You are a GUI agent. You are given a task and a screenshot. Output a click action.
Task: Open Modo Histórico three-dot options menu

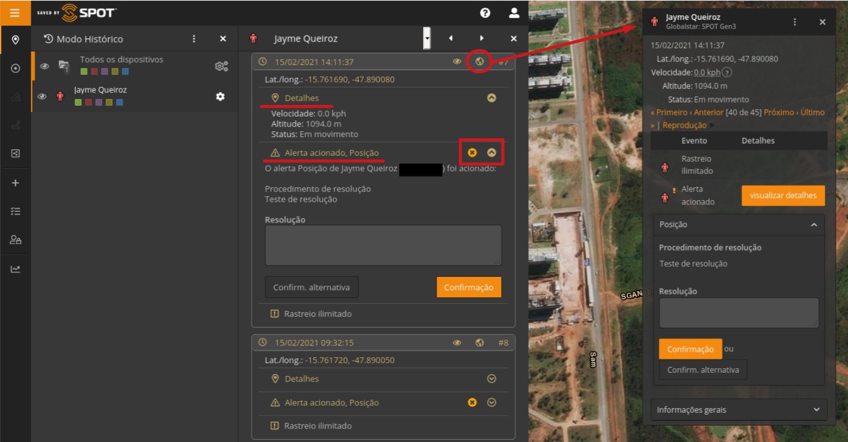[x=194, y=39]
